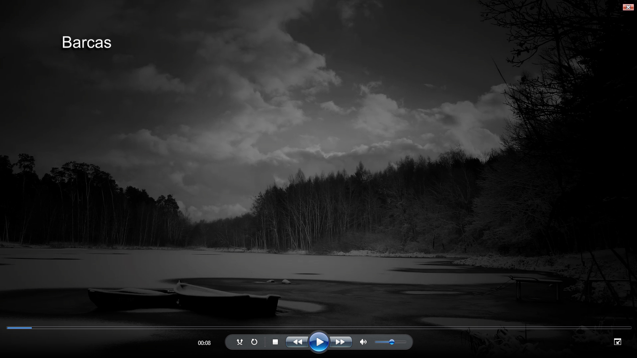This screenshot has height=358, width=637.
Task: Stop the video playback
Action: (275, 342)
